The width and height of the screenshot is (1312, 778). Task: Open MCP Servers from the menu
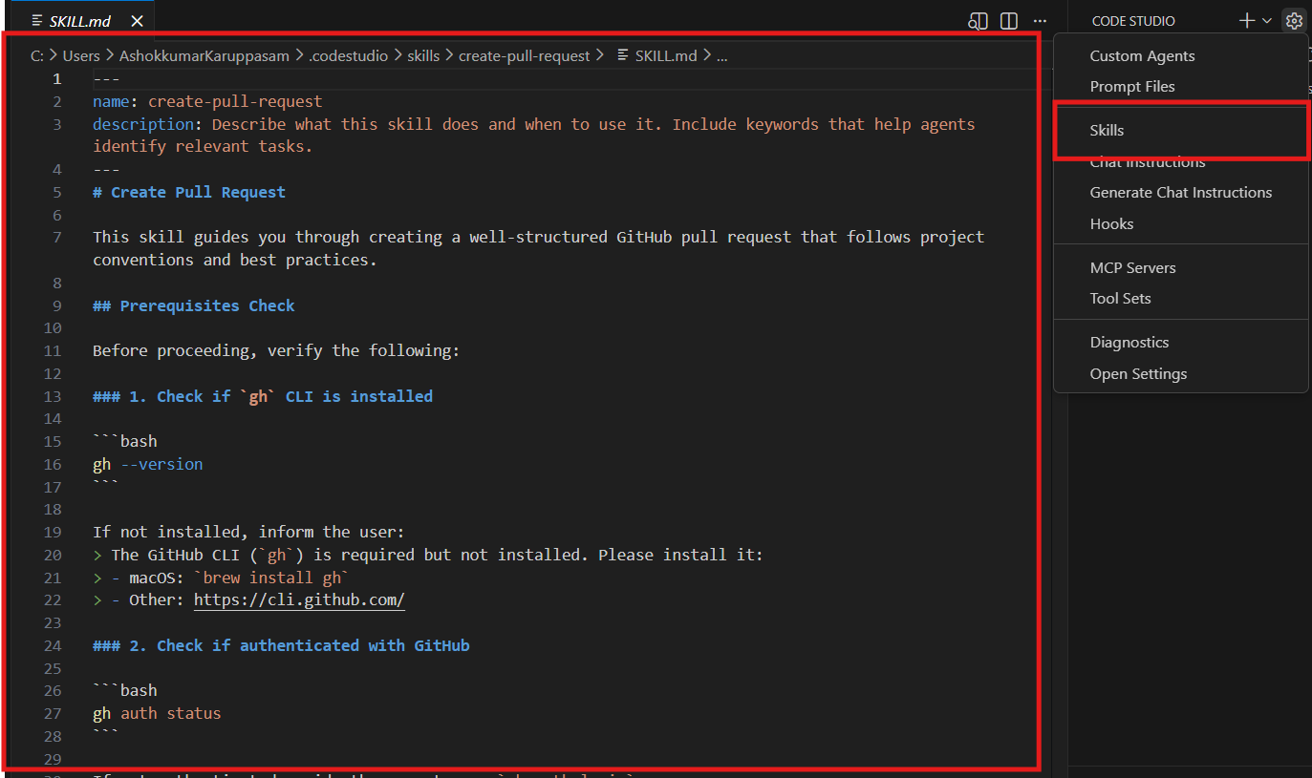1132,267
